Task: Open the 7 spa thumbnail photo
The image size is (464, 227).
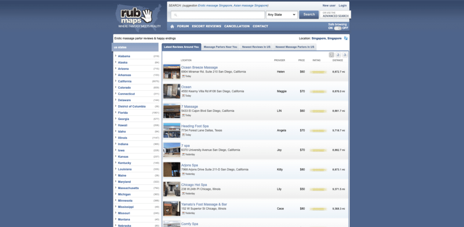Action: 172,150
